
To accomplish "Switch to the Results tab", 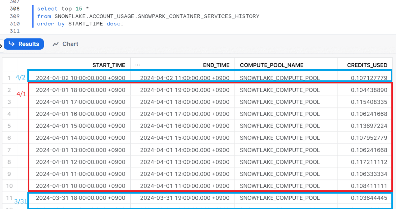I will point(24,44).
